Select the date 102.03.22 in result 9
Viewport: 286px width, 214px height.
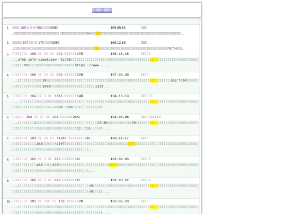click(x=120, y=180)
